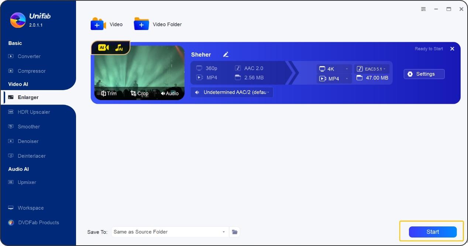The width and height of the screenshot is (468, 246).
Task: Minimize the Unifab window
Action: (436, 9)
